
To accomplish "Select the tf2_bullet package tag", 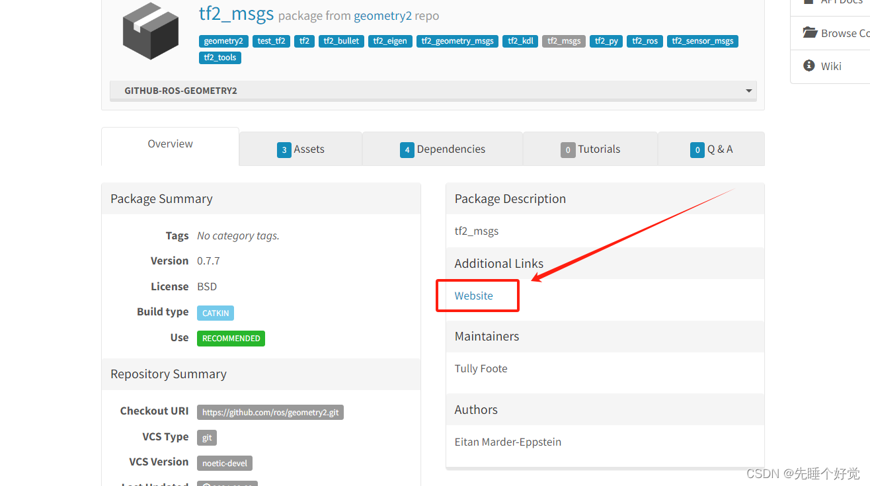I will [341, 41].
